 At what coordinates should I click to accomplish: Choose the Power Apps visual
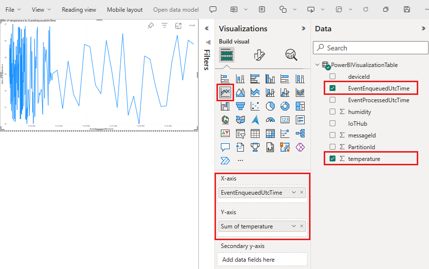click(300, 147)
